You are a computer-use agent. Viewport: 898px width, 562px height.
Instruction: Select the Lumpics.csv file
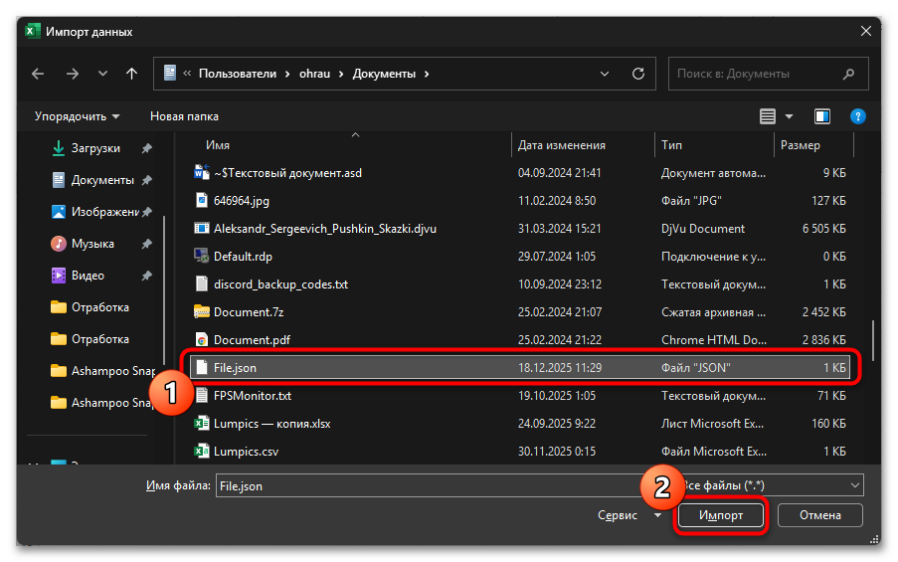point(244,452)
